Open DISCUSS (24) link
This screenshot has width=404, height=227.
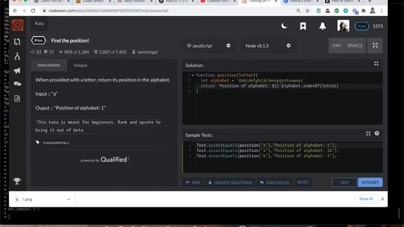click(x=275, y=182)
